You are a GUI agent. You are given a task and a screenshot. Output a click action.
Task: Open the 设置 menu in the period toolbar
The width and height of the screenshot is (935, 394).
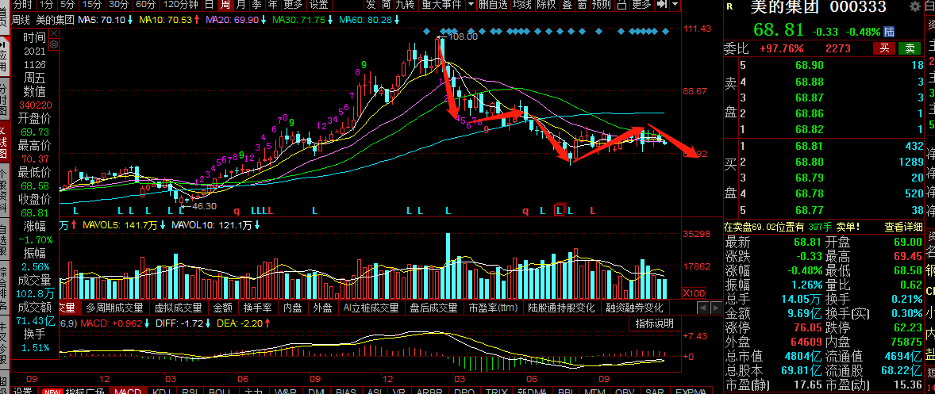[319, 5]
